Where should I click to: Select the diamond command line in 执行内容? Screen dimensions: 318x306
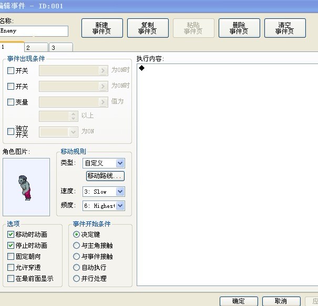point(141,68)
